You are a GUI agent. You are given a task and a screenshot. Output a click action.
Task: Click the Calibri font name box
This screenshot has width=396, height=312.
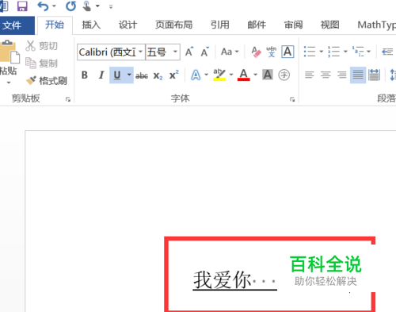(108, 52)
